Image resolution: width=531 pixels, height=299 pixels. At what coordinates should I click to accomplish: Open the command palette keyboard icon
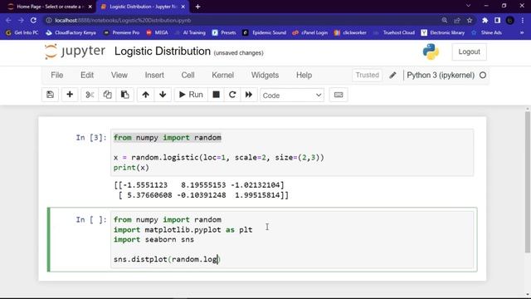click(x=339, y=95)
